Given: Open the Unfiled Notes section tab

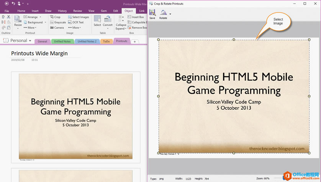Looking at the screenshot, I should point(62,41).
